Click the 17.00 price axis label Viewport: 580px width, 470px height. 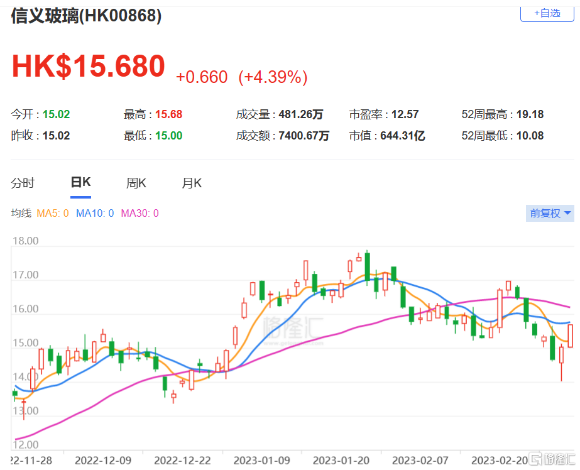coord(26,275)
